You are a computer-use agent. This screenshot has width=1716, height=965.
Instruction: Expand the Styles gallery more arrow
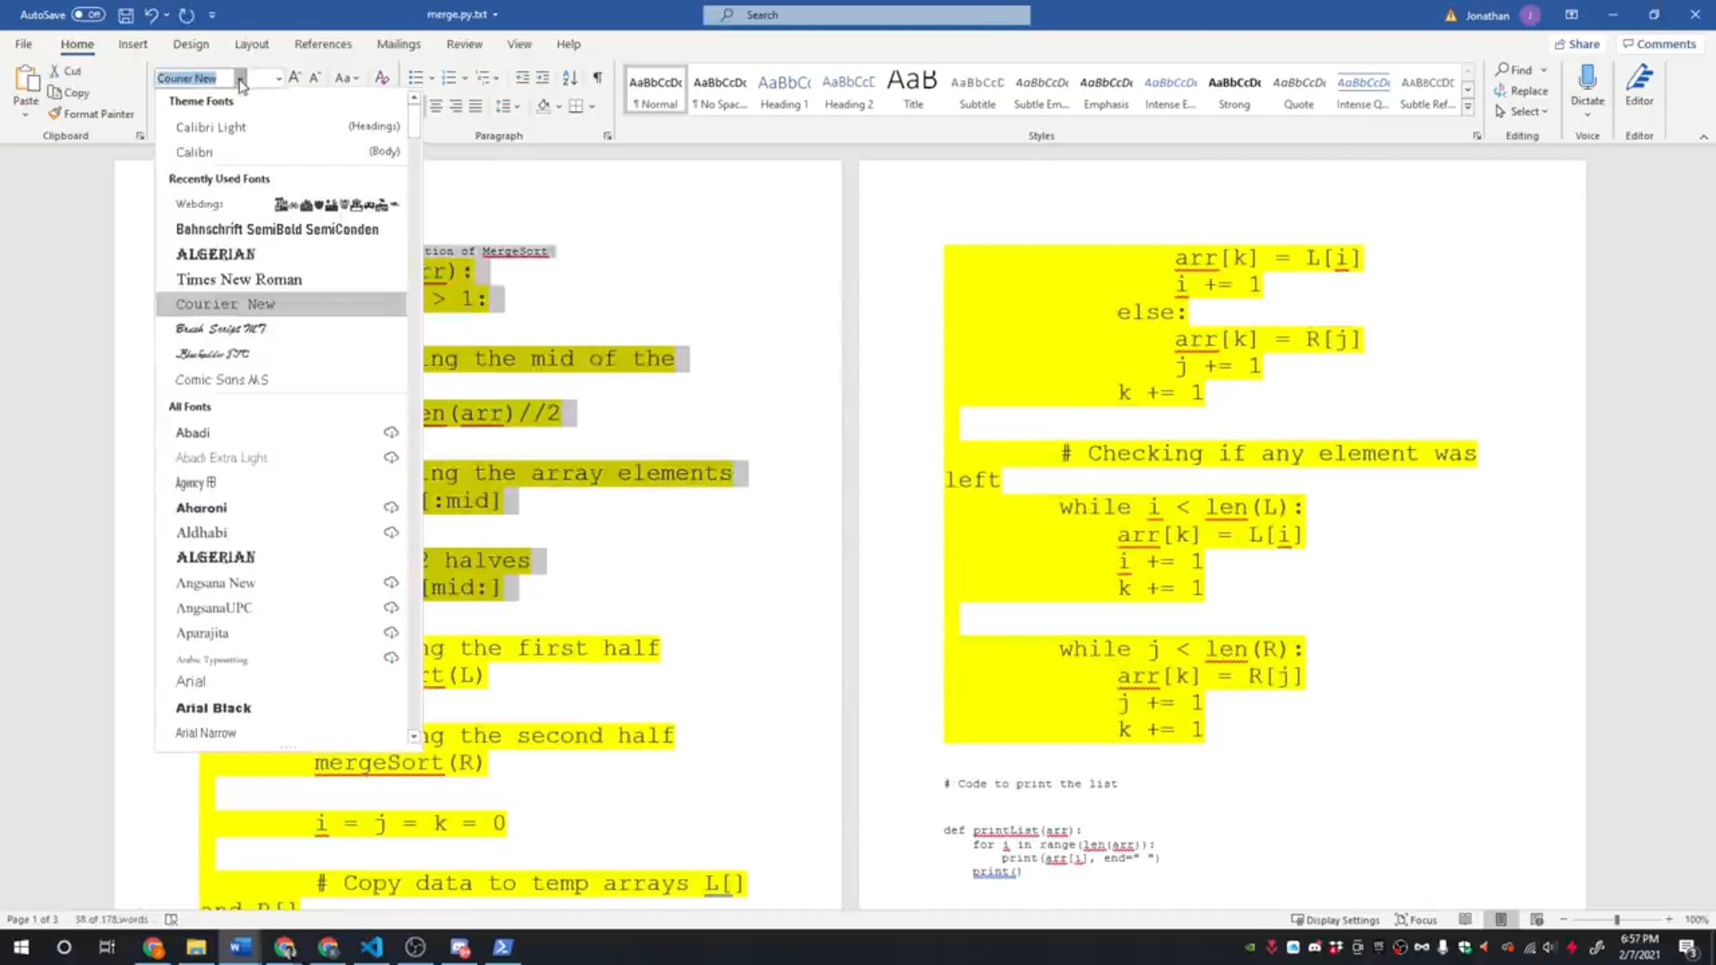pyautogui.click(x=1468, y=107)
